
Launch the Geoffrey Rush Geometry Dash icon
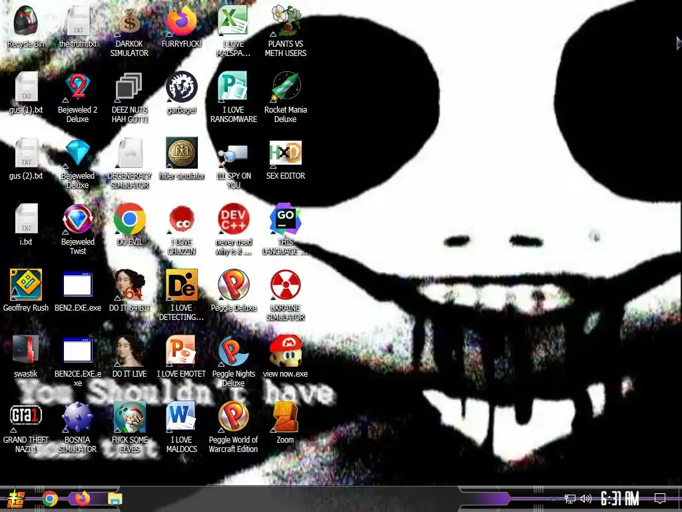26,285
